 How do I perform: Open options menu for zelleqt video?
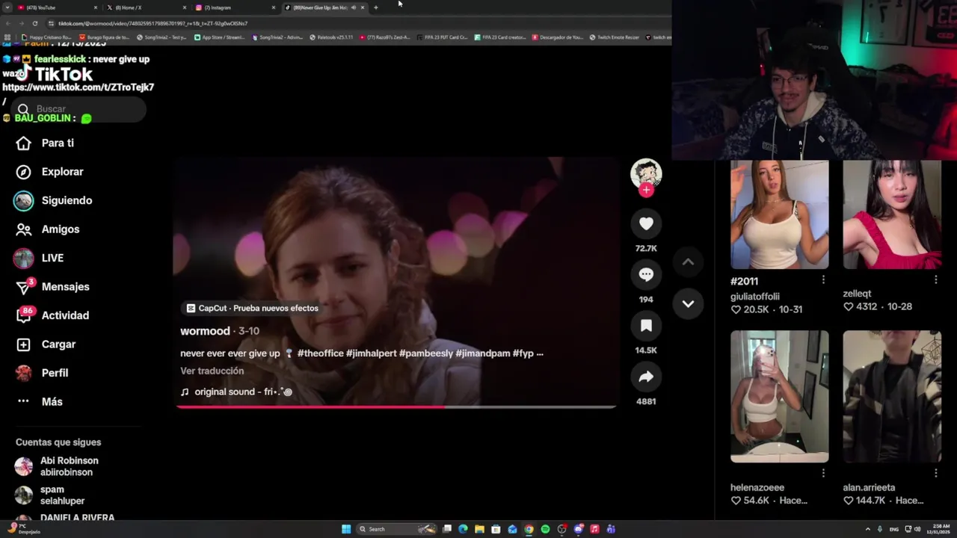point(935,279)
